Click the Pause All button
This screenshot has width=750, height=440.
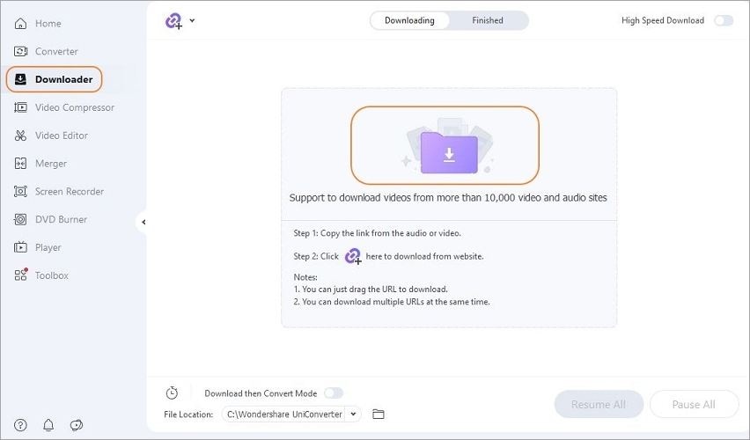(694, 405)
